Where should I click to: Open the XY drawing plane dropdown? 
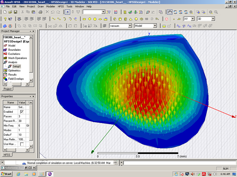tap(193, 19)
